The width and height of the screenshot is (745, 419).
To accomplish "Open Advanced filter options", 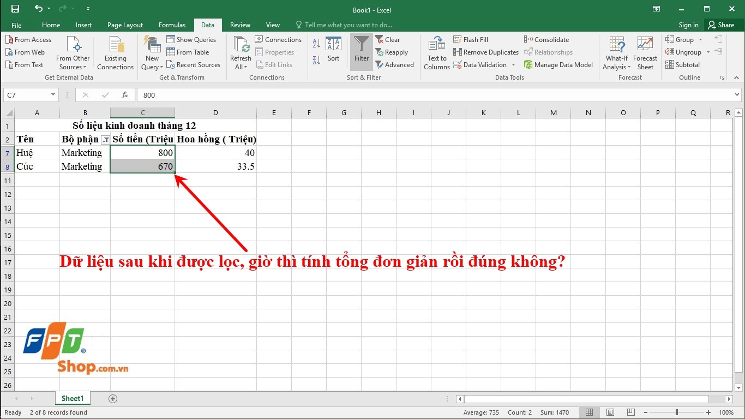I will 394,65.
